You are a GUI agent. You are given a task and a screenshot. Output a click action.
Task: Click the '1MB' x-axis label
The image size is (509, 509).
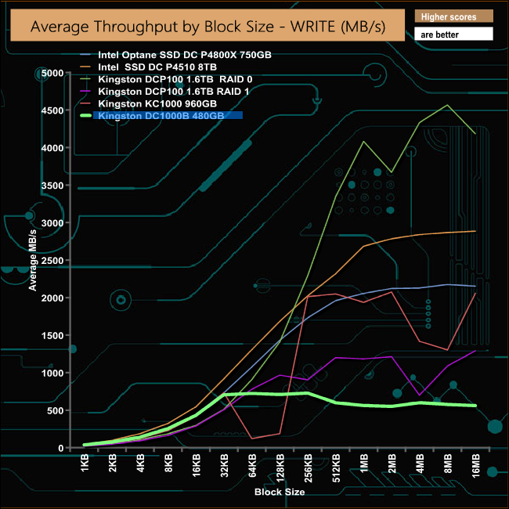[364, 464]
